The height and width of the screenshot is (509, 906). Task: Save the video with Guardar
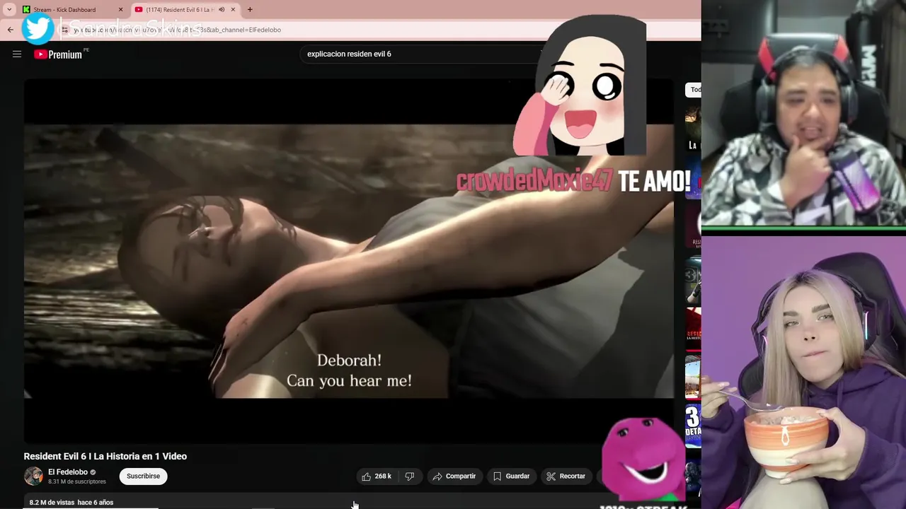pos(511,476)
